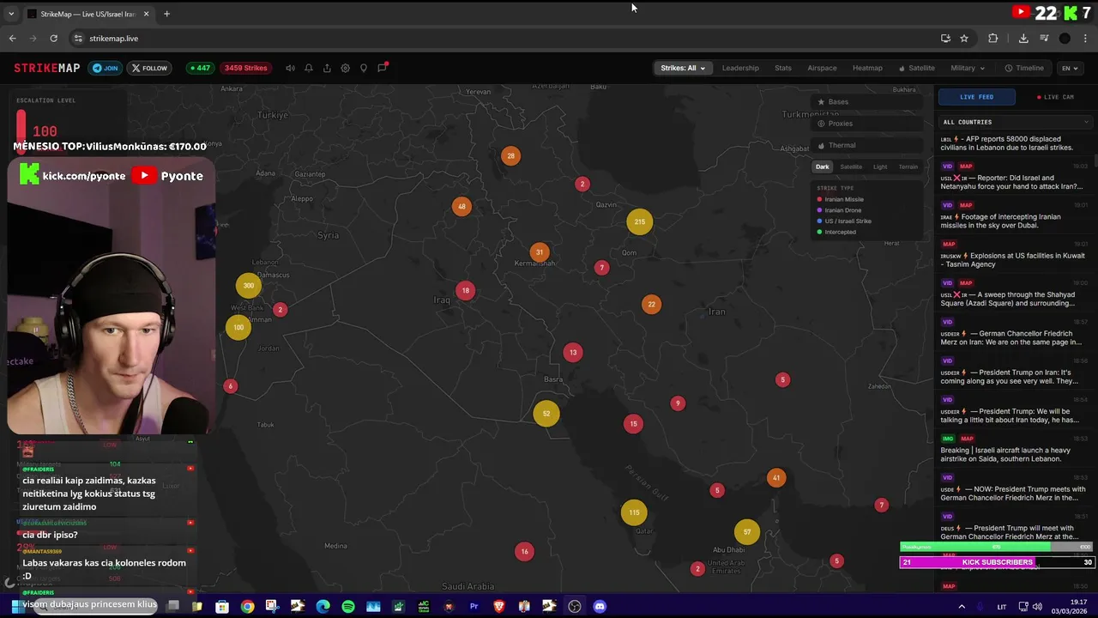Toggle the Thermal map layer
Screen dimensions: 1098x618
pyautogui.click(x=866, y=145)
